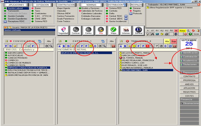Image resolution: width=201 pixels, height=126 pixels.
Task: Select T filter in Convenios toolbar
Action: coord(6,46)
